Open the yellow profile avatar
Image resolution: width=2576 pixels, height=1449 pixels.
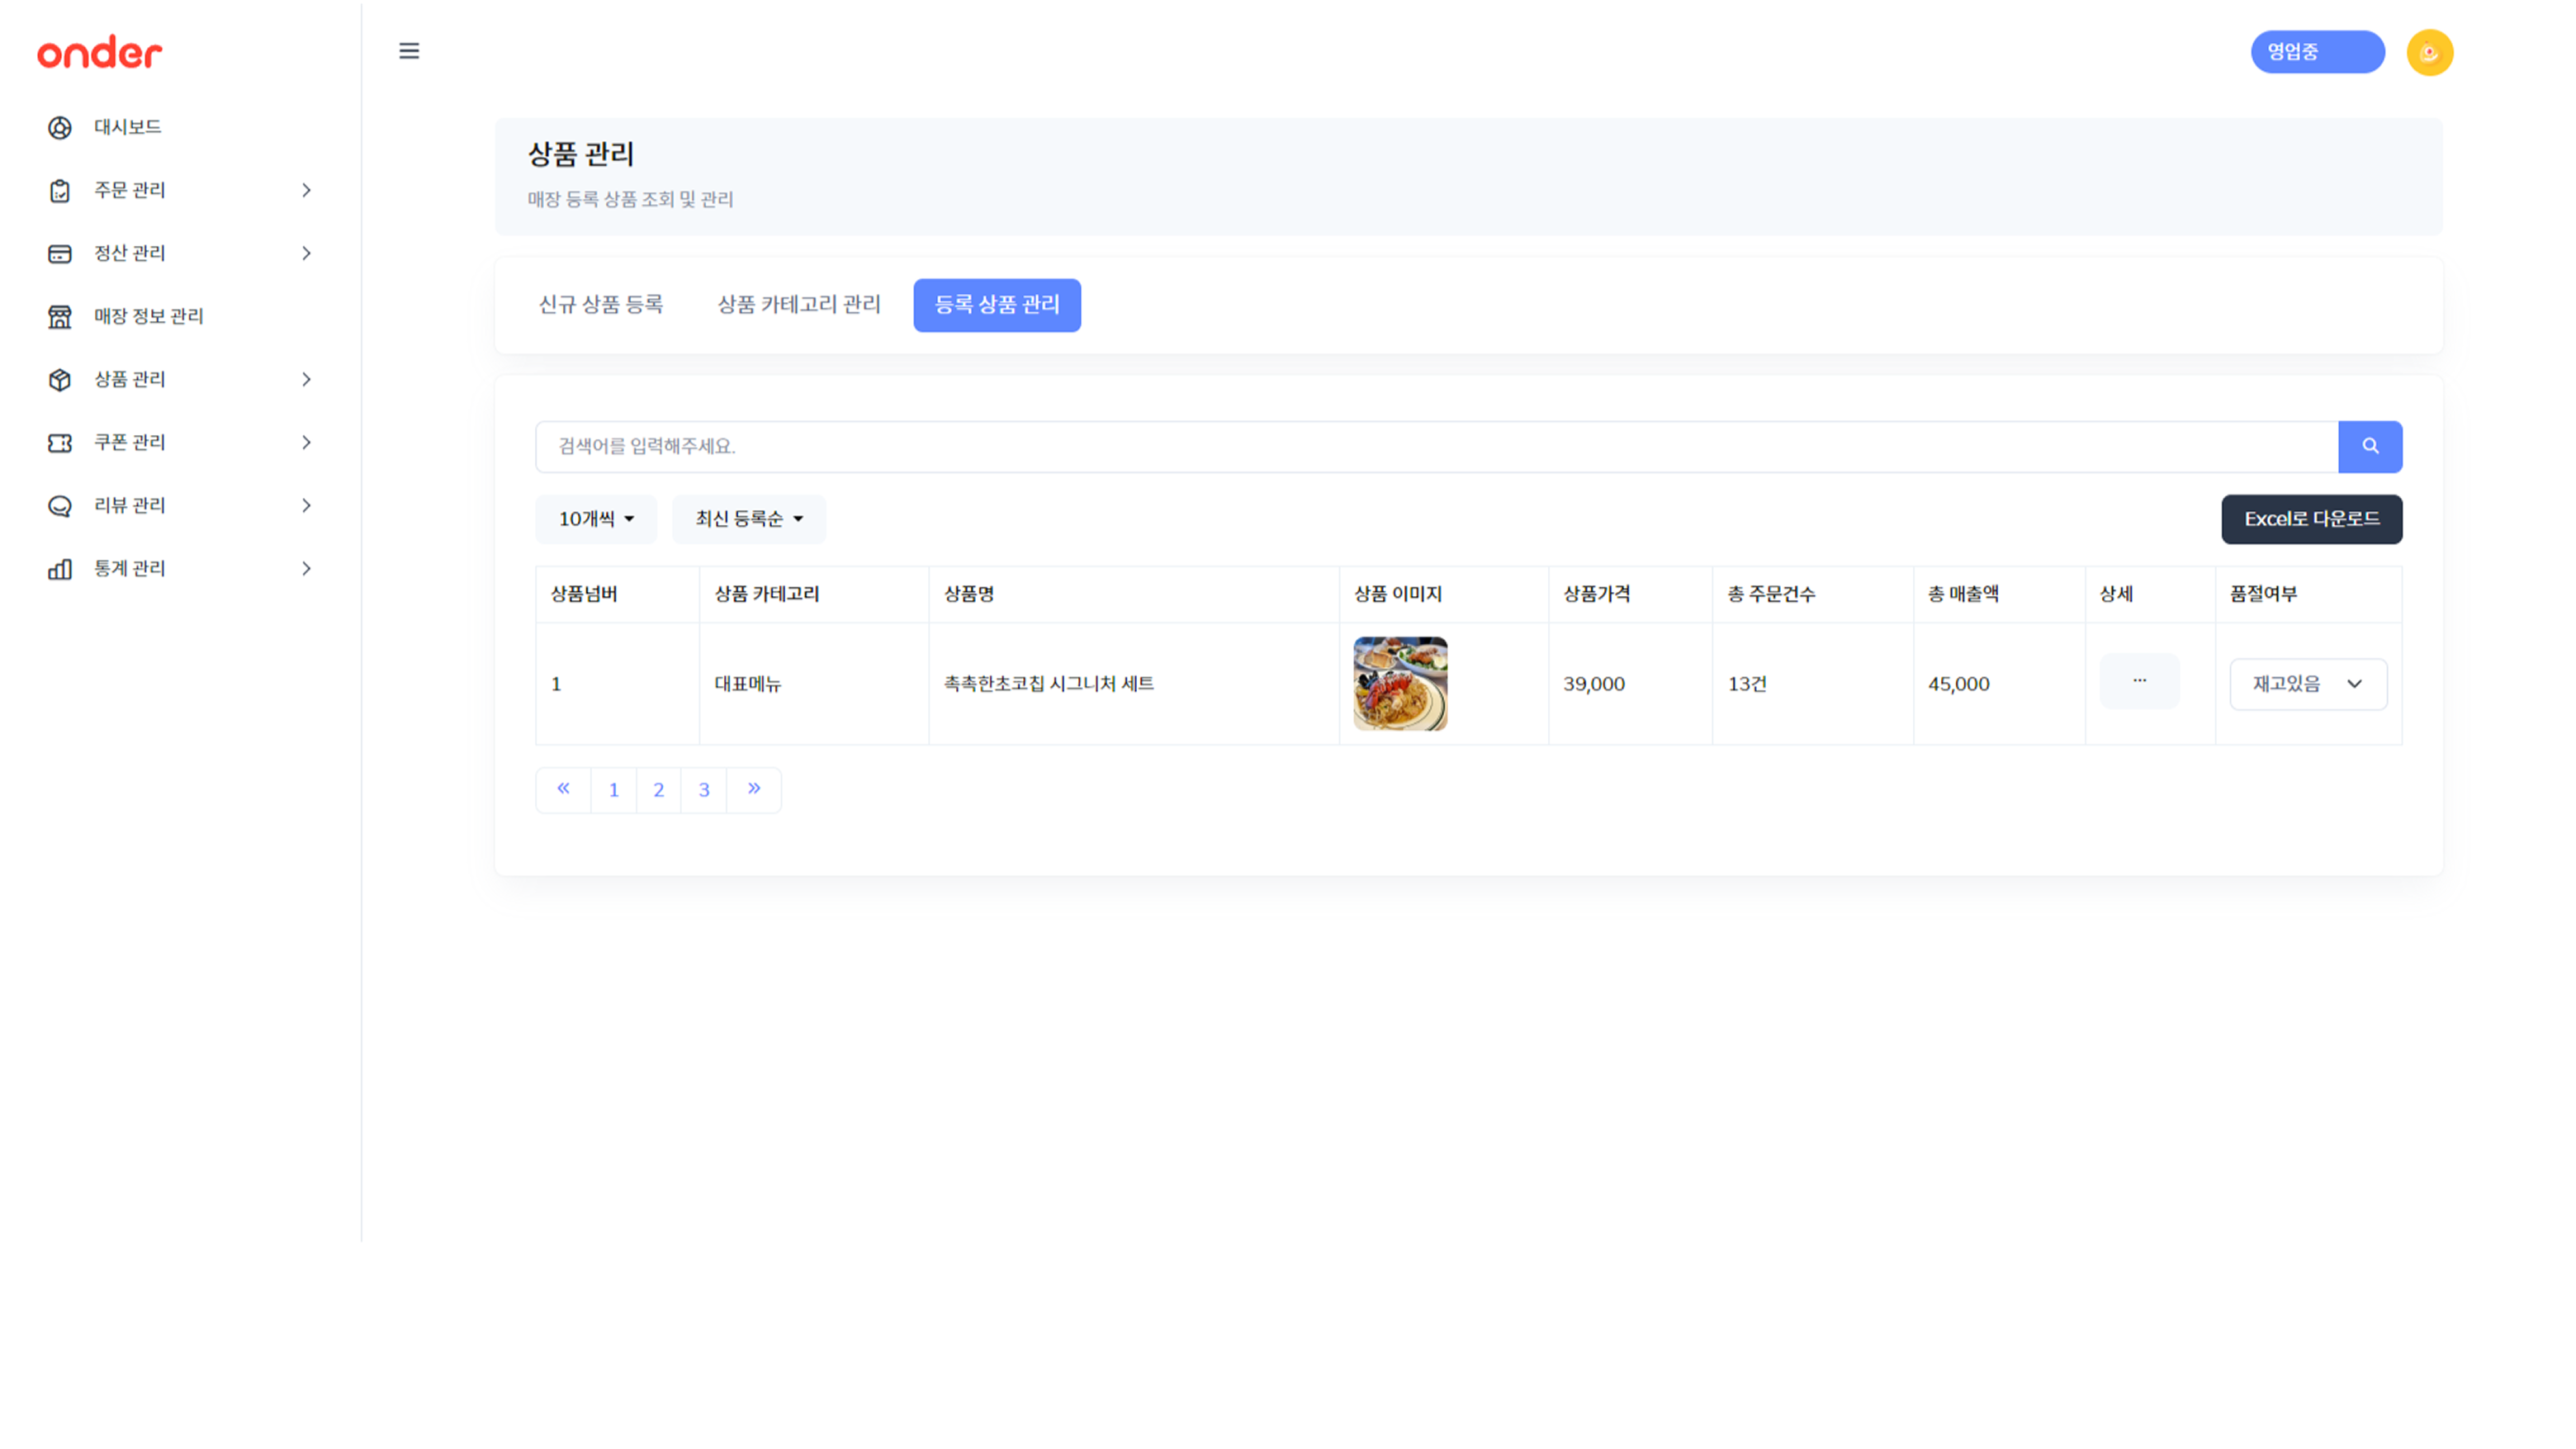tap(2430, 53)
